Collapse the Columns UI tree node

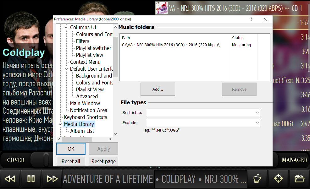pos(66,28)
